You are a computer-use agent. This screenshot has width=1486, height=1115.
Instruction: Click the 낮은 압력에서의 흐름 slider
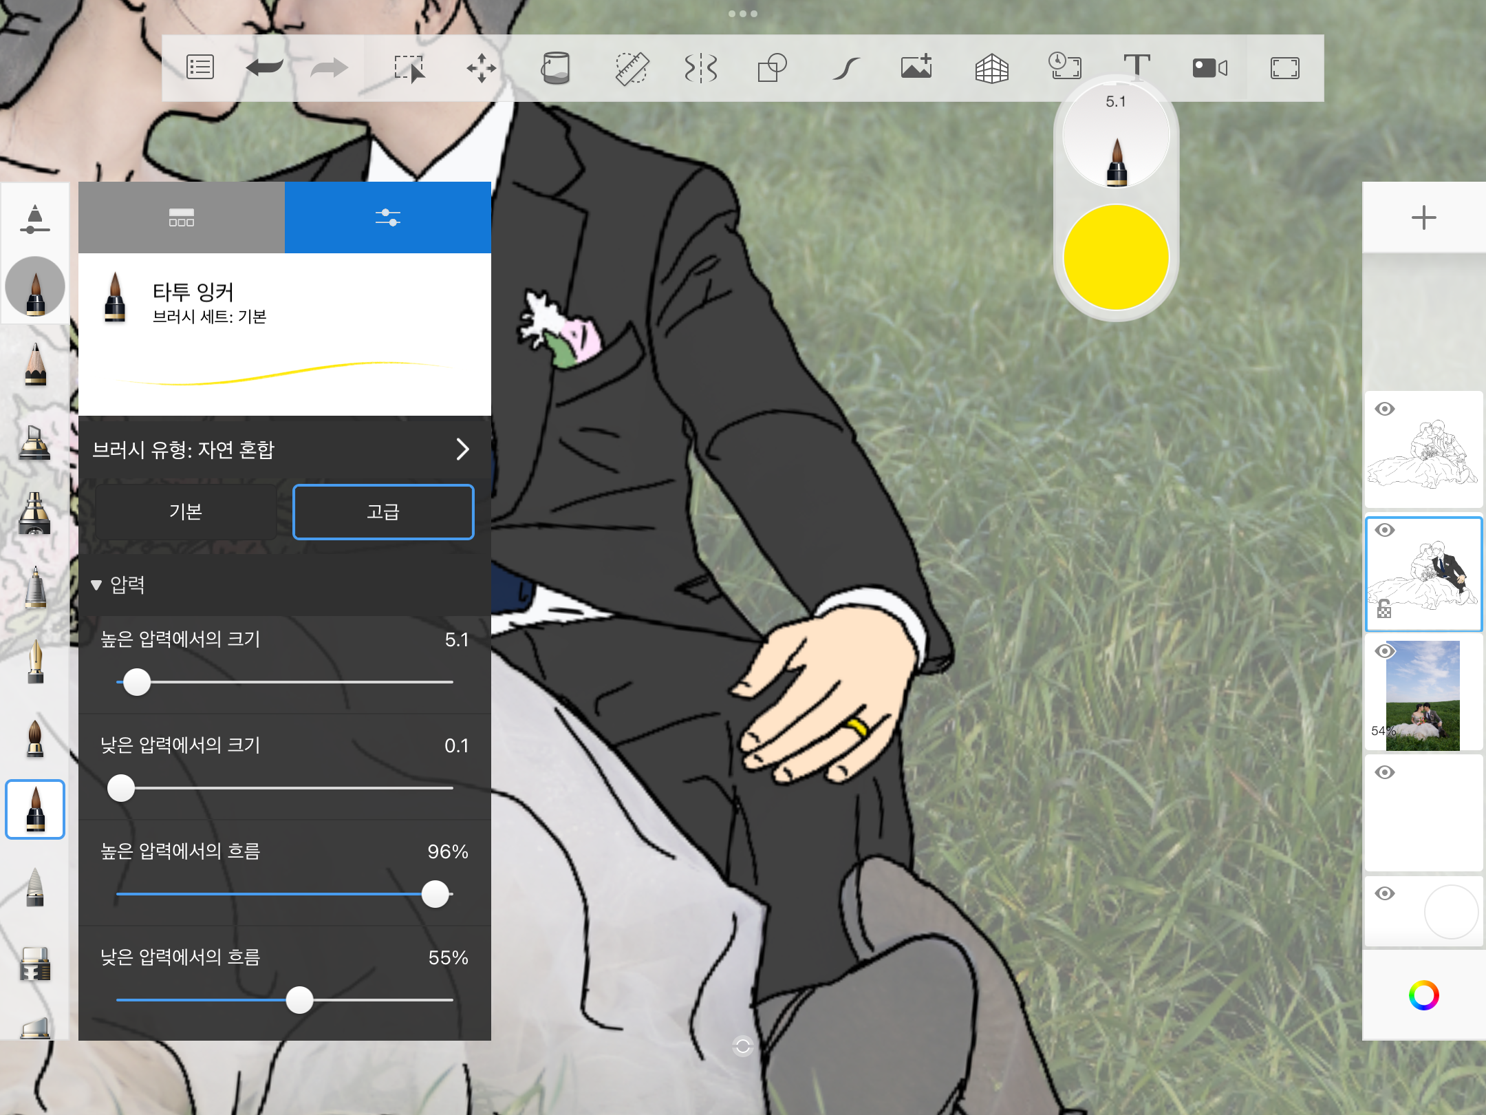(x=285, y=1000)
